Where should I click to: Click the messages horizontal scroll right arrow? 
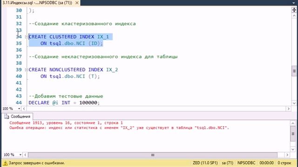pyautogui.click(x=287, y=155)
